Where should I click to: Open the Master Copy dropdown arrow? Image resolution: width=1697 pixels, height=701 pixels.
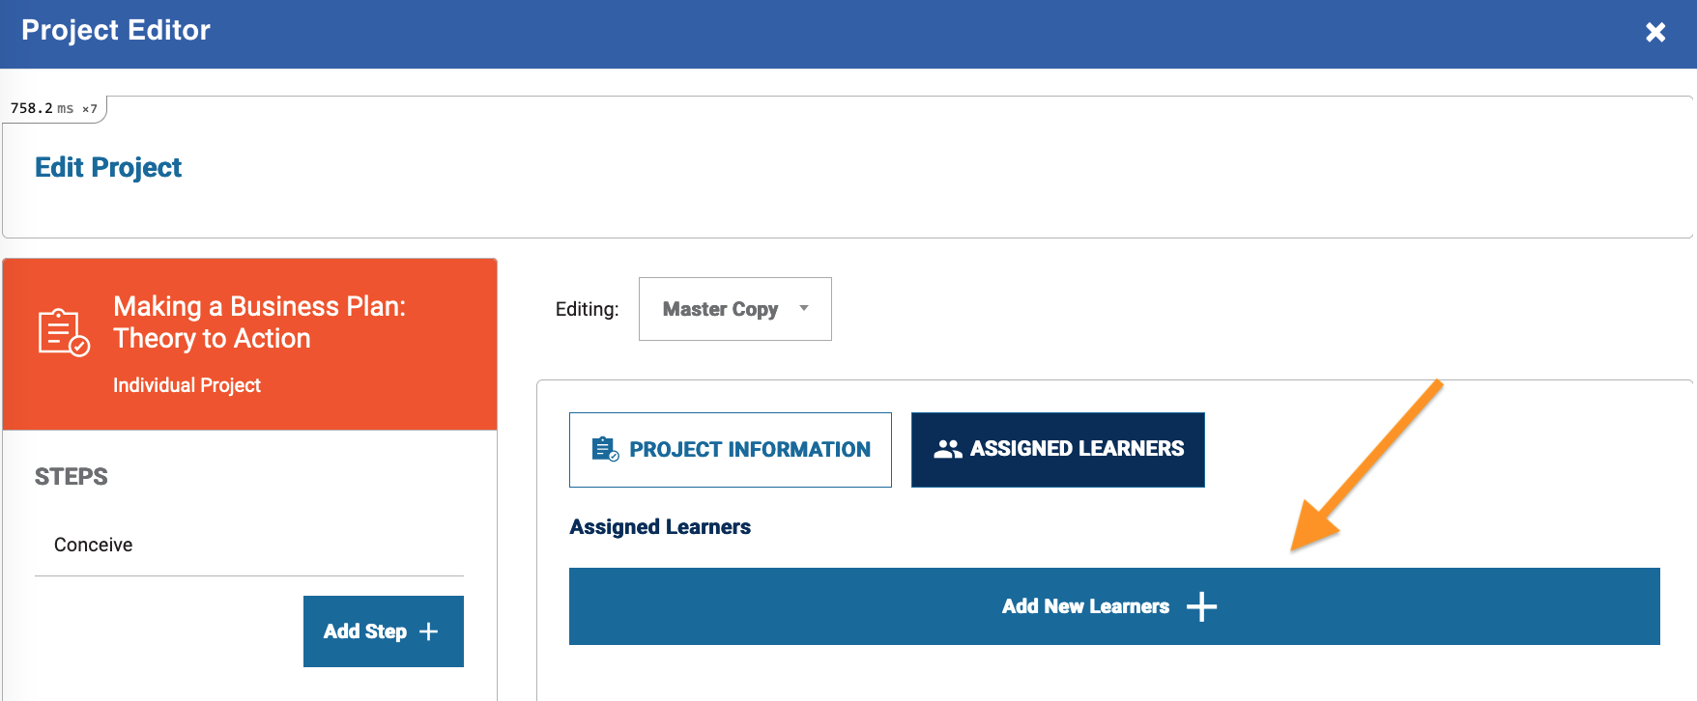(804, 309)
